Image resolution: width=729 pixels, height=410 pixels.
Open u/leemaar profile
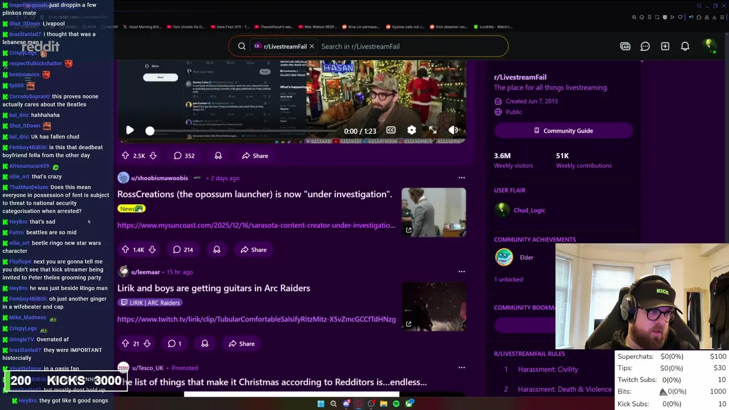(146, 272)
